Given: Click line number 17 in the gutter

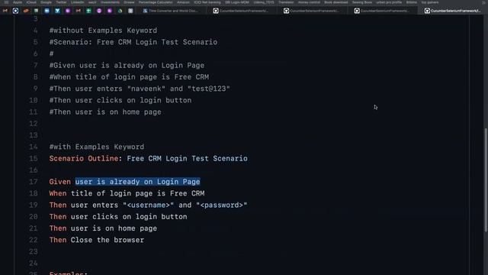Looking at the screenshot, I should pyautogui.click(x=34, y=182).
